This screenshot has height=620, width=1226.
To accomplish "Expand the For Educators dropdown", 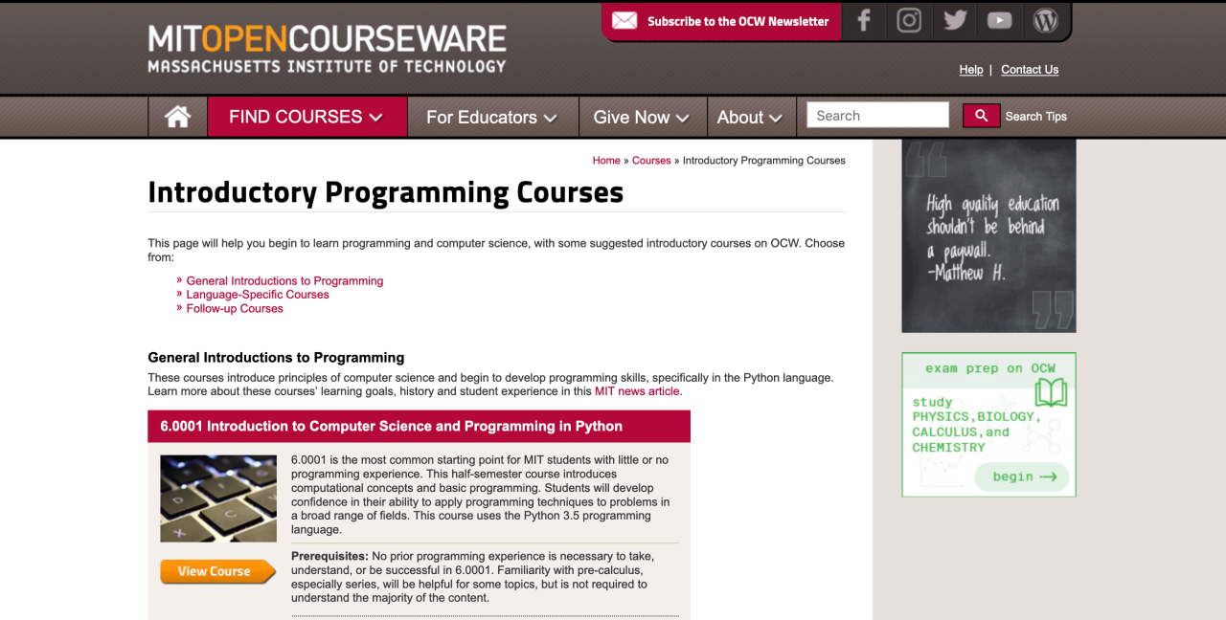I will [488, 117].
